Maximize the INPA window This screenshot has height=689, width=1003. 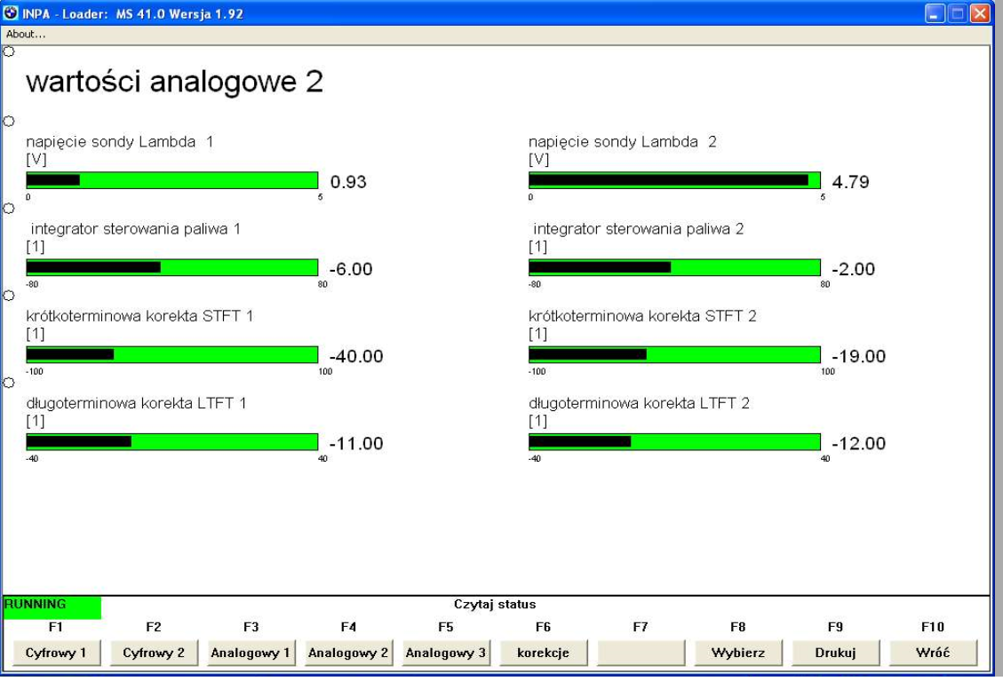click(x=957, y=13)
